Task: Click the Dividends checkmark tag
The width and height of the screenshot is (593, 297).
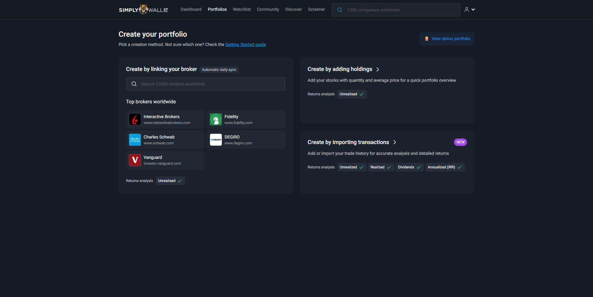Action: [409, 167]
